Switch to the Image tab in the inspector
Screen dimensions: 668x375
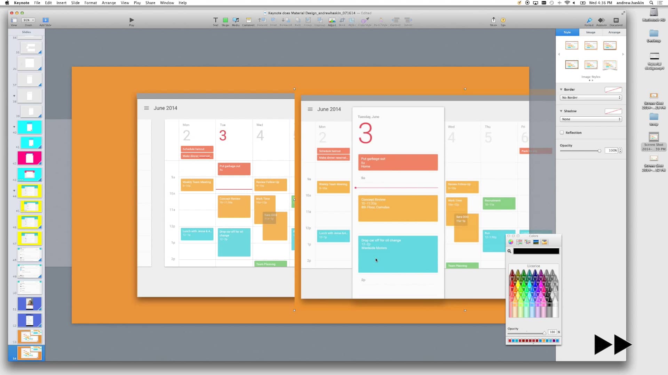pos(590,32)
